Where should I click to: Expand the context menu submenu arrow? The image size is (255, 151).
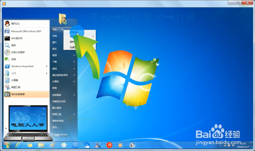pyautogui.click(x=93, y=36)
